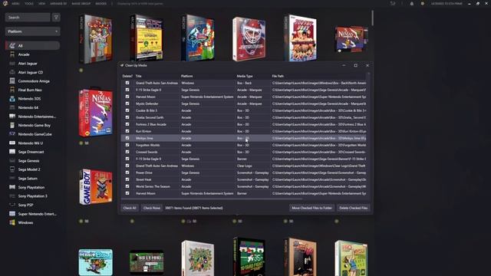The image size is (491, 276).
Task: Click the Nintendo Wii U platform icon
Action: [x=12, y=143]
